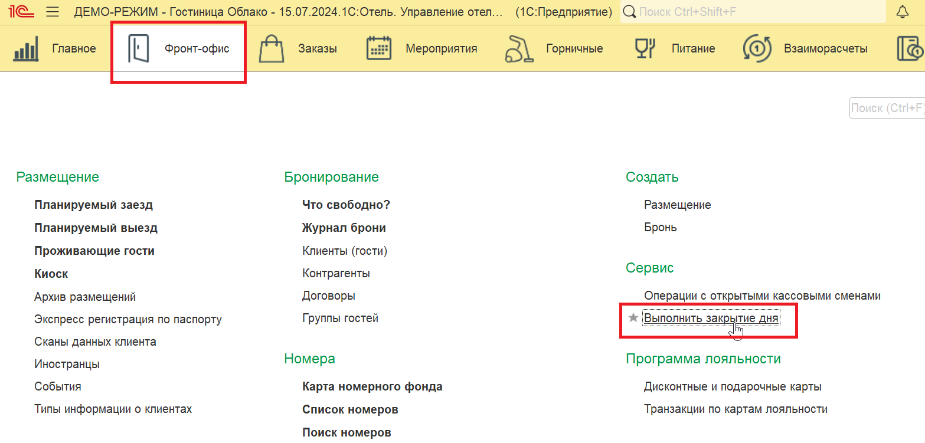Screen dimensions: 925x443
Task: Open Дисконтные и подарочные карты
Action: [733, 387]
